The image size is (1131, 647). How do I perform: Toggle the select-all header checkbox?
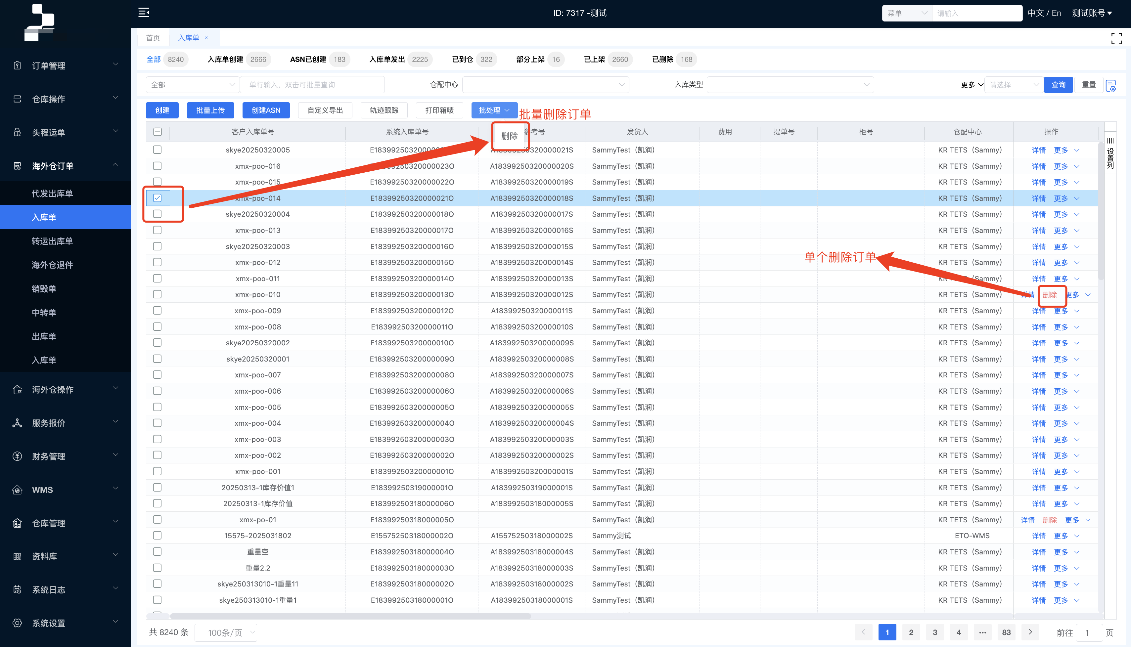157,132
